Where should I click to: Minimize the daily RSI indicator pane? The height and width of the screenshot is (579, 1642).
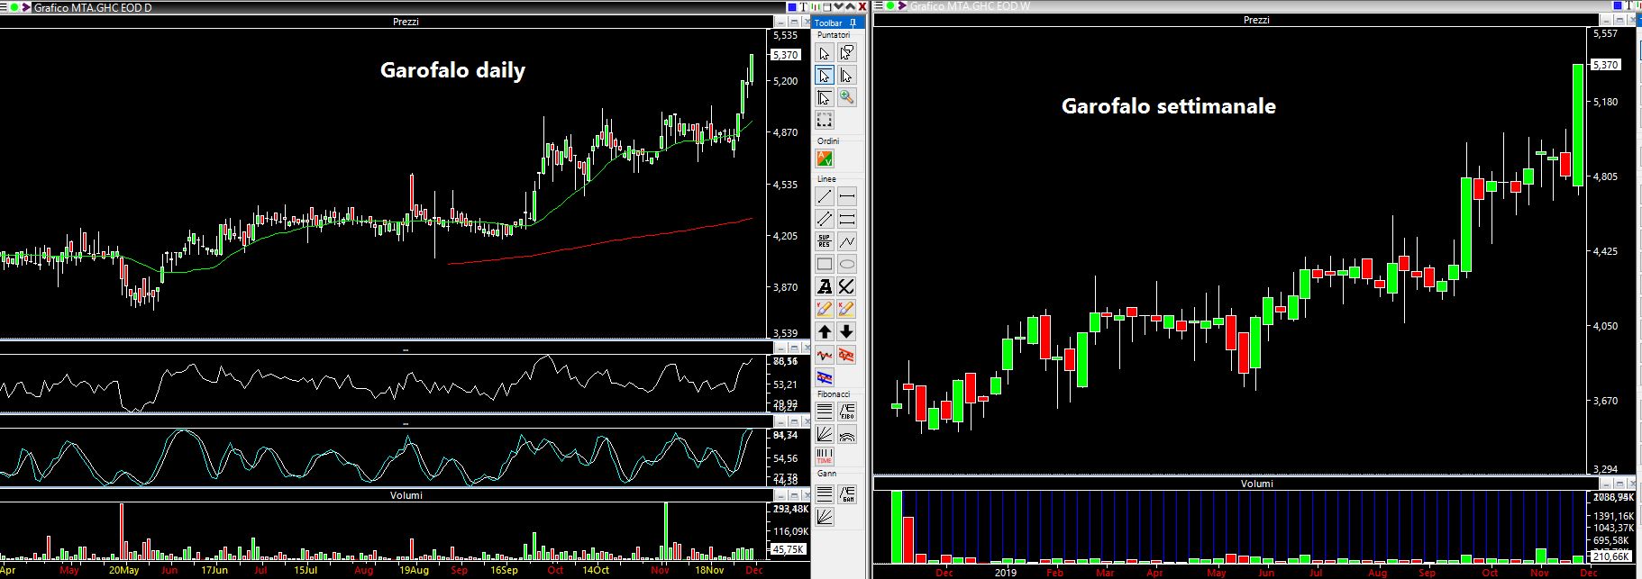(780, 348)
